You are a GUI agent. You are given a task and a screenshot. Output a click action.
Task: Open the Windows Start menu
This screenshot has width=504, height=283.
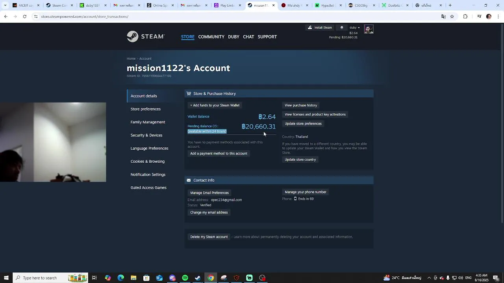tap(6, 278)
